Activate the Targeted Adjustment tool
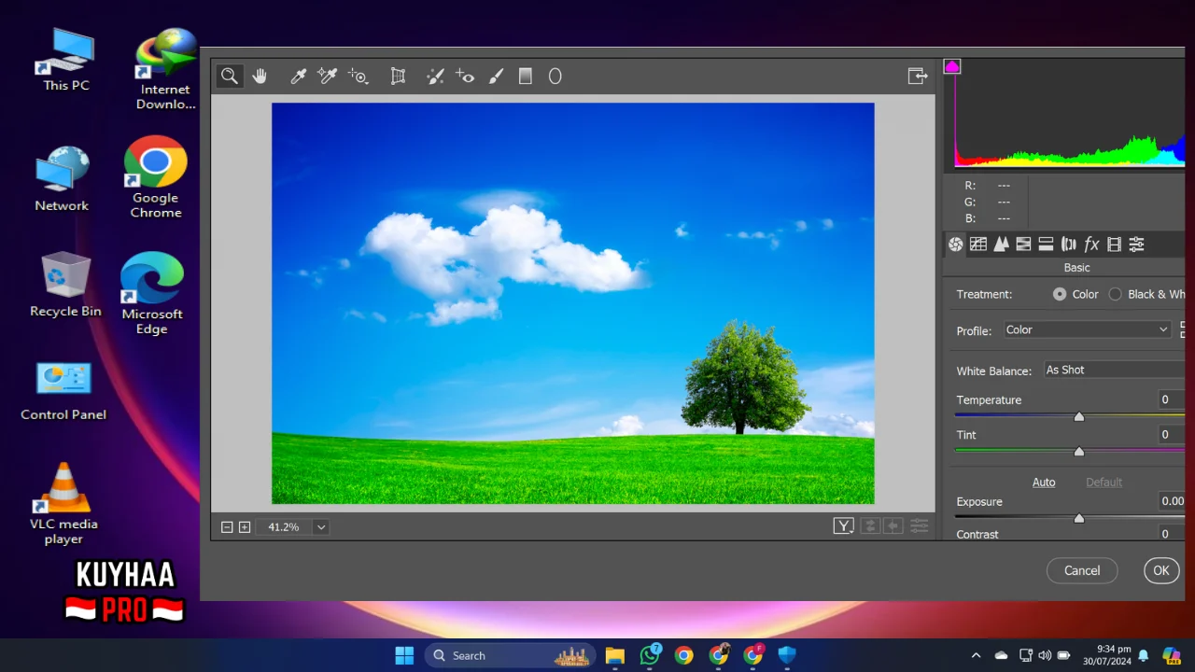Viewport: 1195px width, 672px height. (358, 77)
